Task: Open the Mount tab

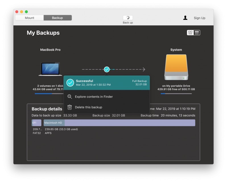Action: (30, 18)
